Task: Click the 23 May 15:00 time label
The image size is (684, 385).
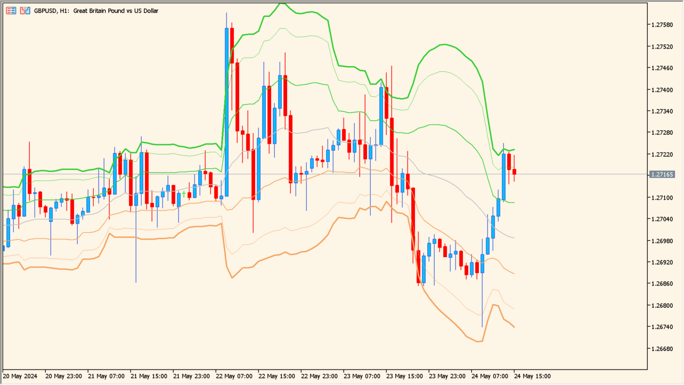Action: tap(404, 376)
